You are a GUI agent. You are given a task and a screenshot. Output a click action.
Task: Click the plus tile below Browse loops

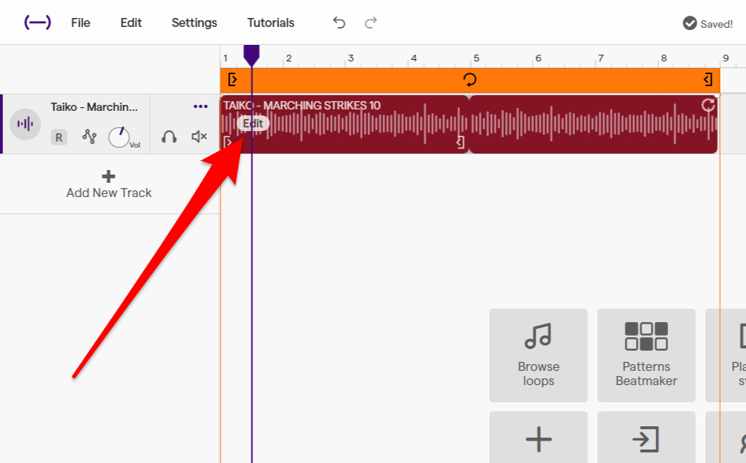538,438
